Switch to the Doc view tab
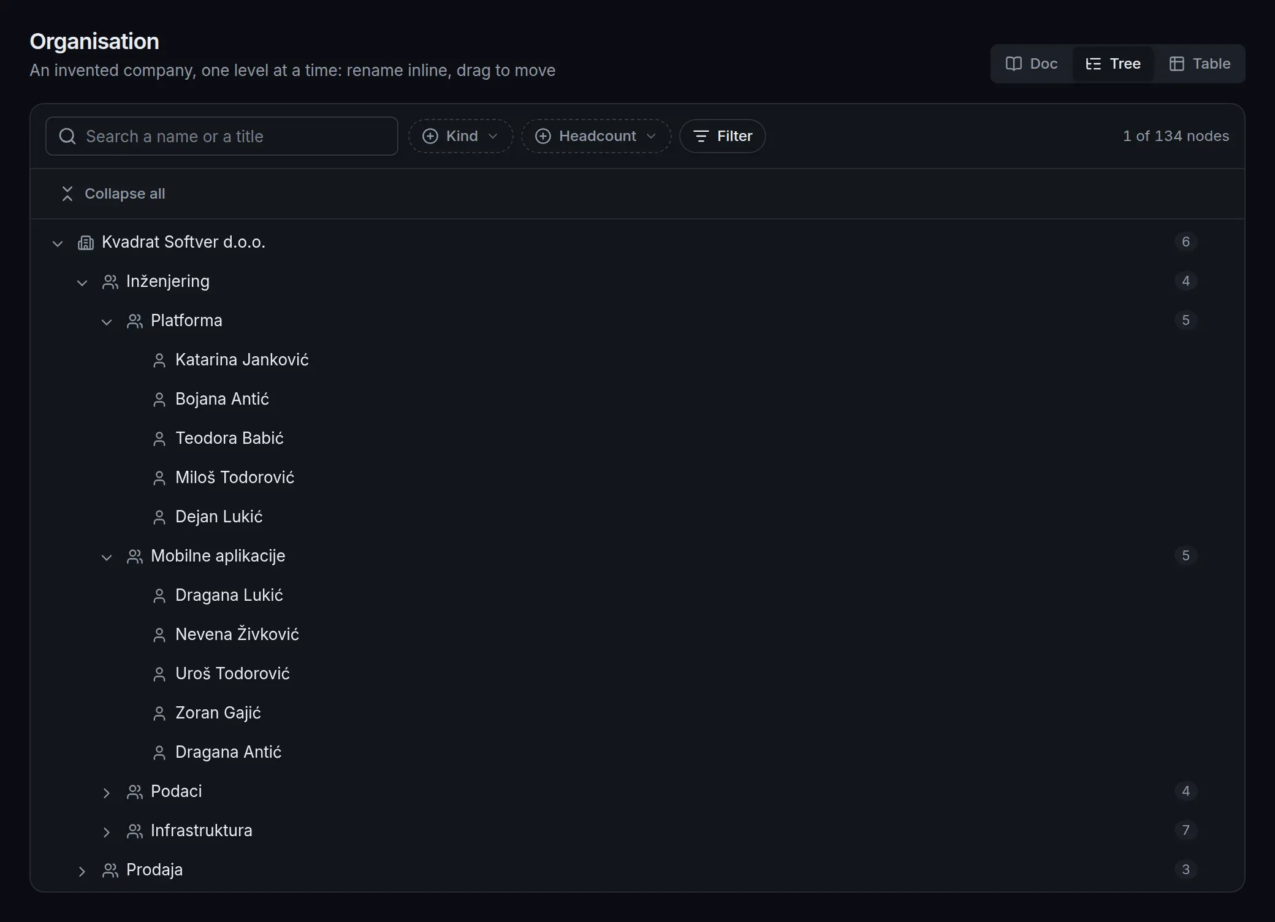The width and height of the screenshot is (1275, 922). (x=1032, y=64)
